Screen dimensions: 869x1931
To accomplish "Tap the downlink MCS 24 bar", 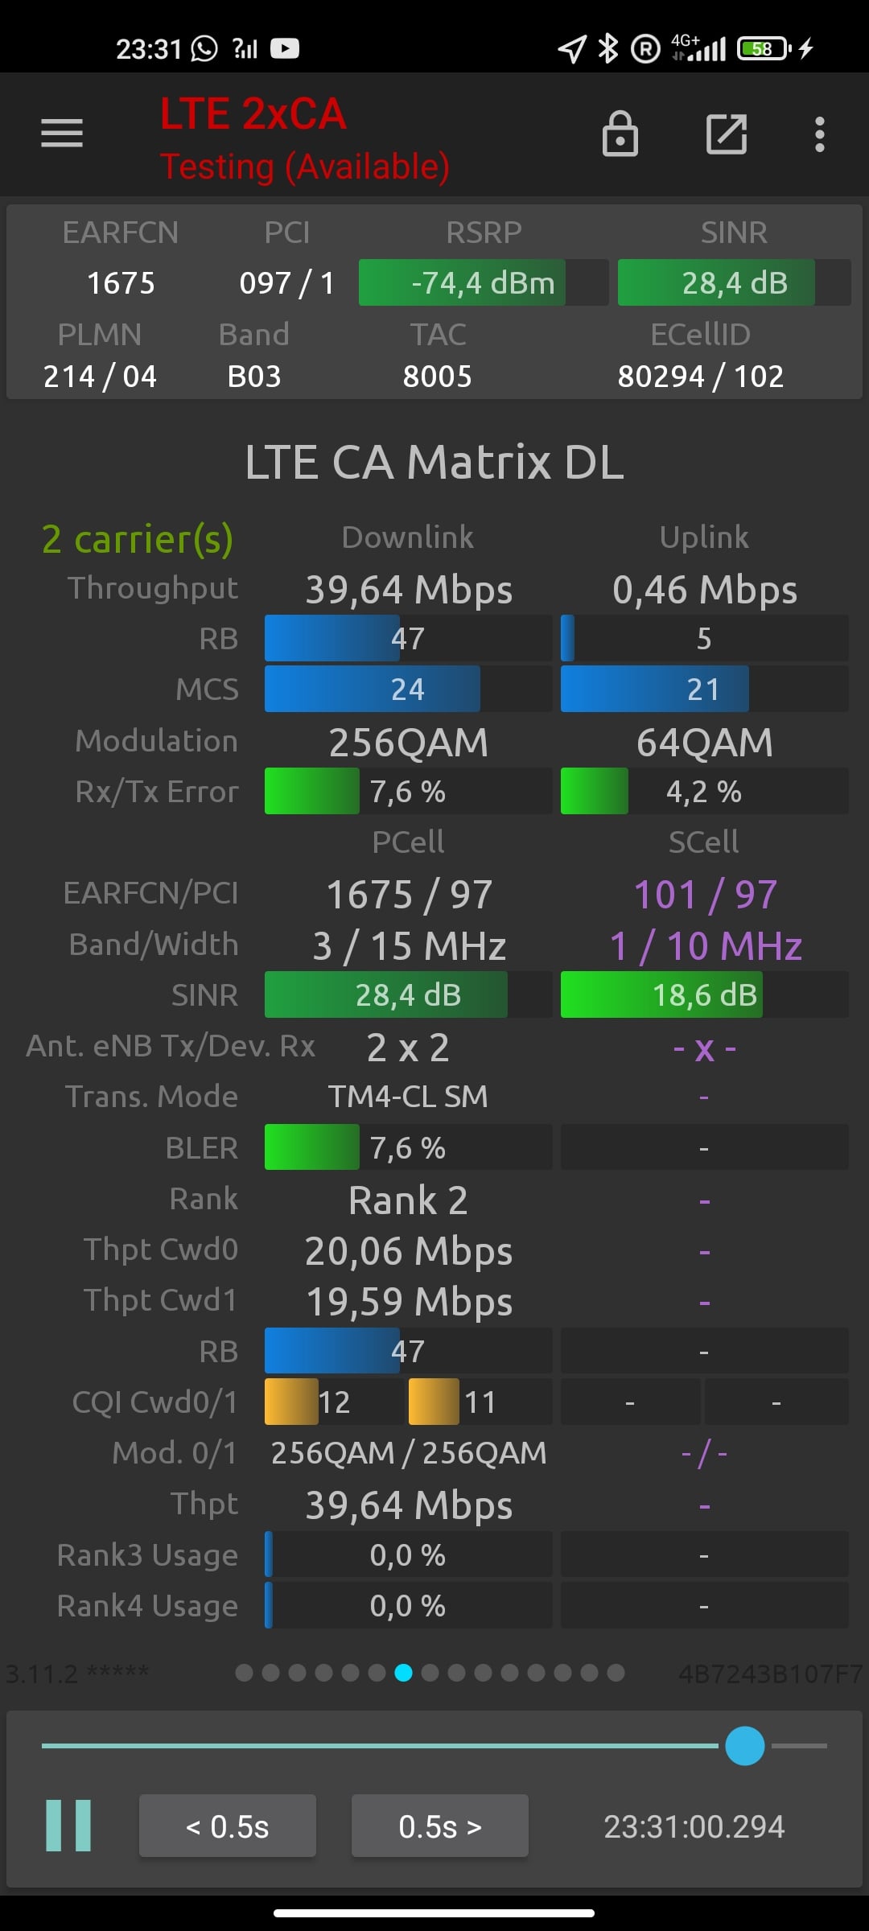I will (408, 689).
